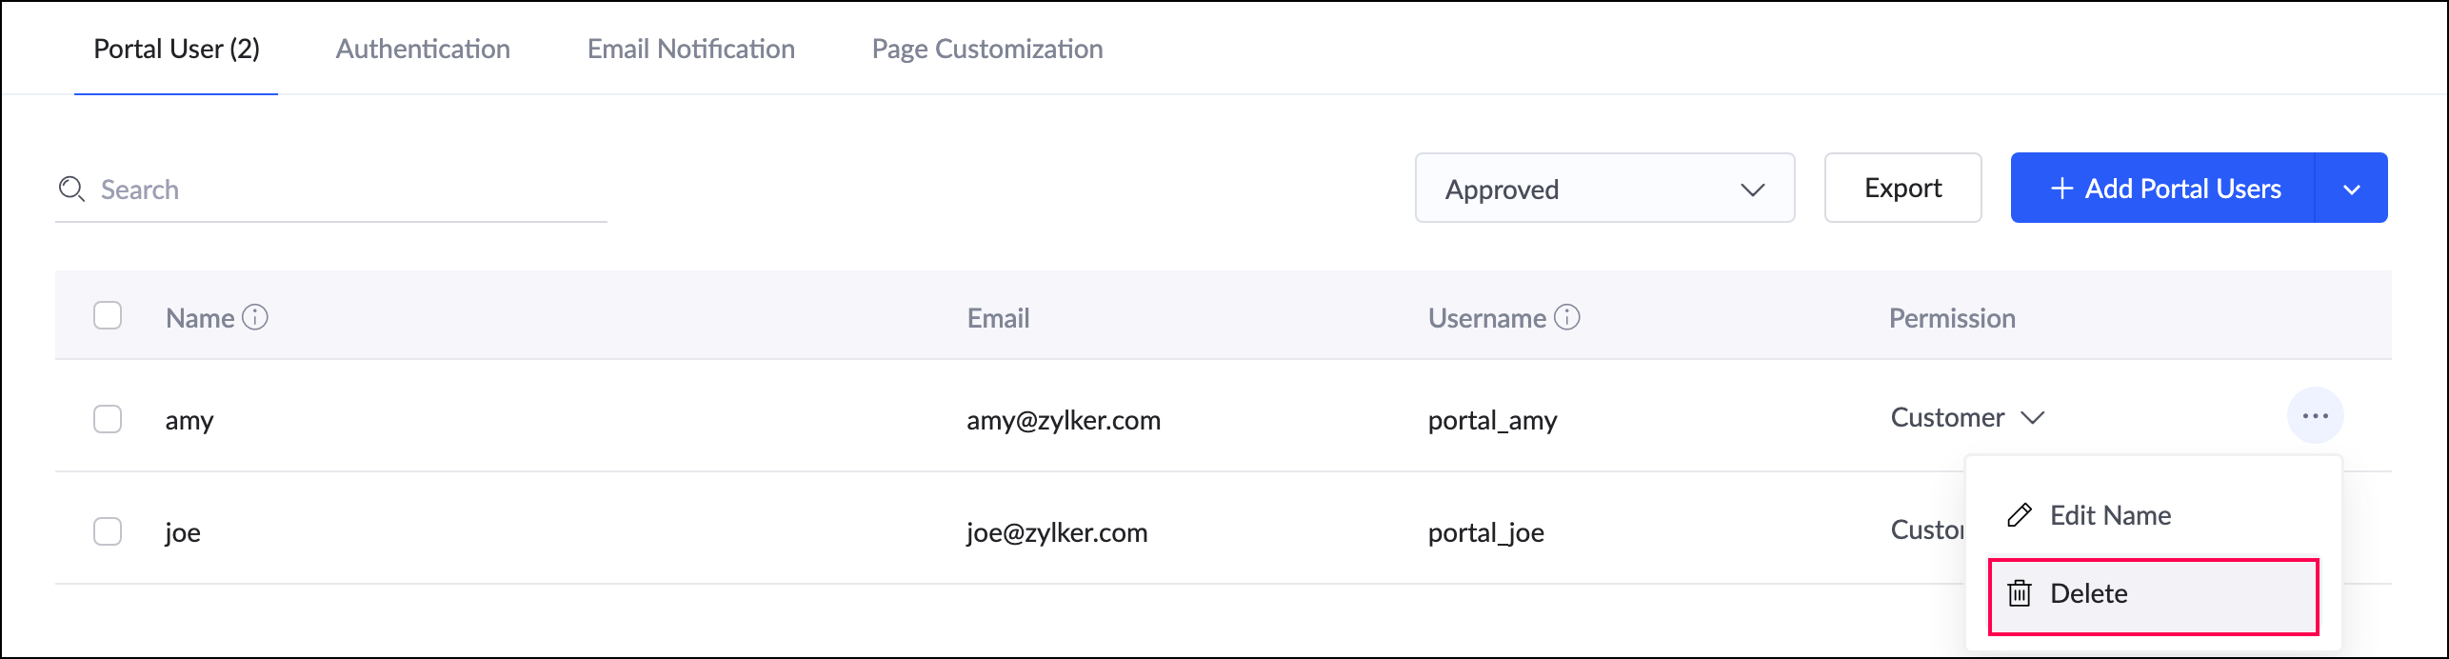2449x659 pixels.
Task: Open the Email Notification tab
Action: point(690,49)
